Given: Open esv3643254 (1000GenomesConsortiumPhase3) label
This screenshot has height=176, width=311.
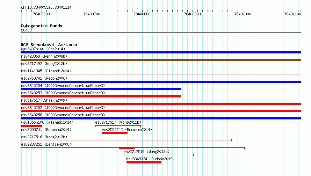Looking at the screenshot, I should (63, 86).
